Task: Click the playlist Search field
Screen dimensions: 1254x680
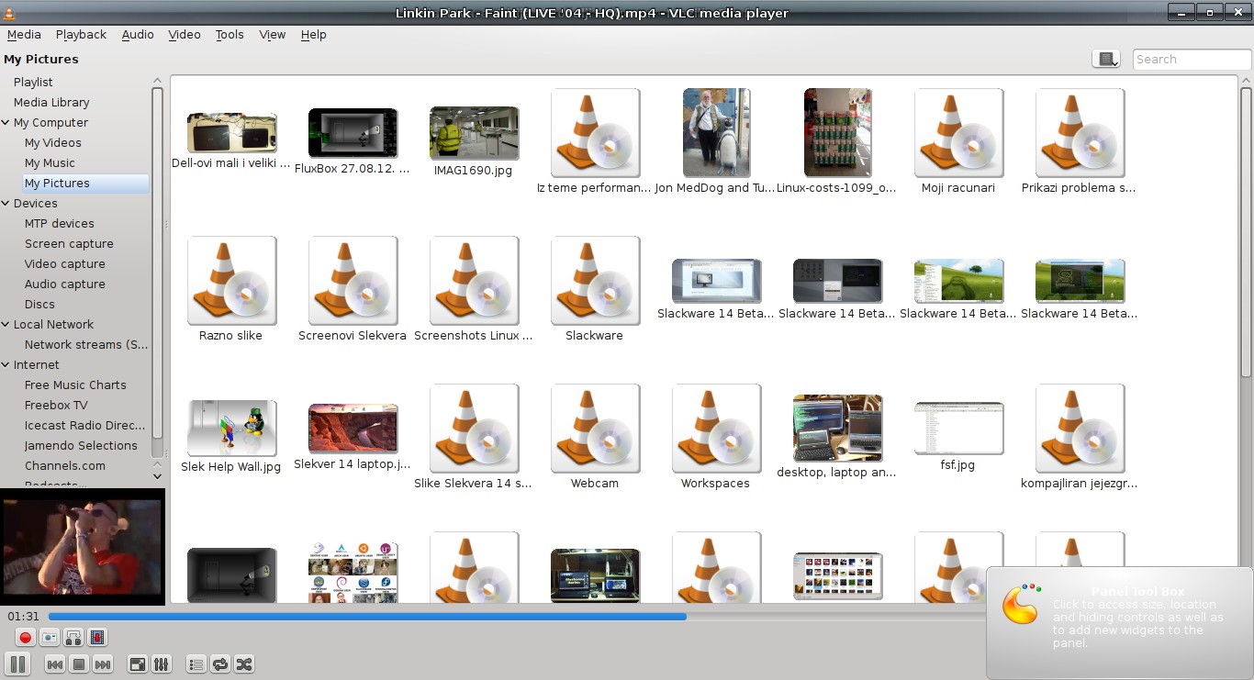Action: click(x=1191, y=60)
